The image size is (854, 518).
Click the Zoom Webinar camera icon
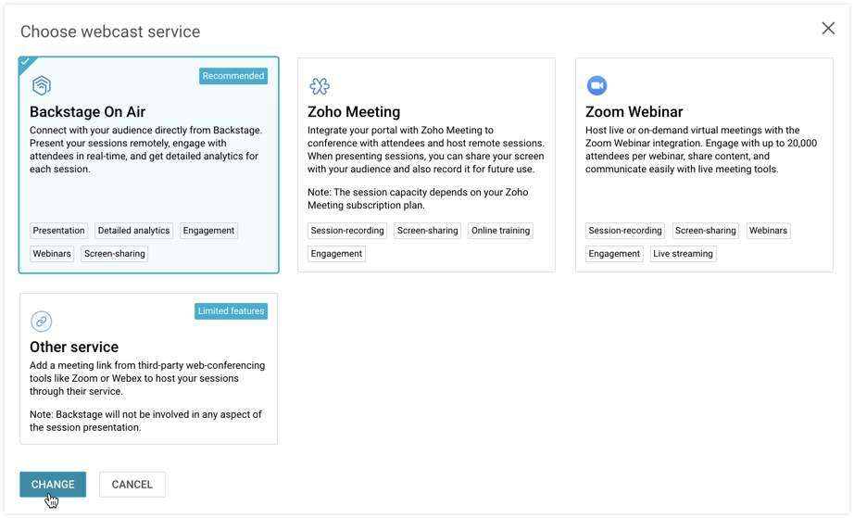[x=597, y=86]
